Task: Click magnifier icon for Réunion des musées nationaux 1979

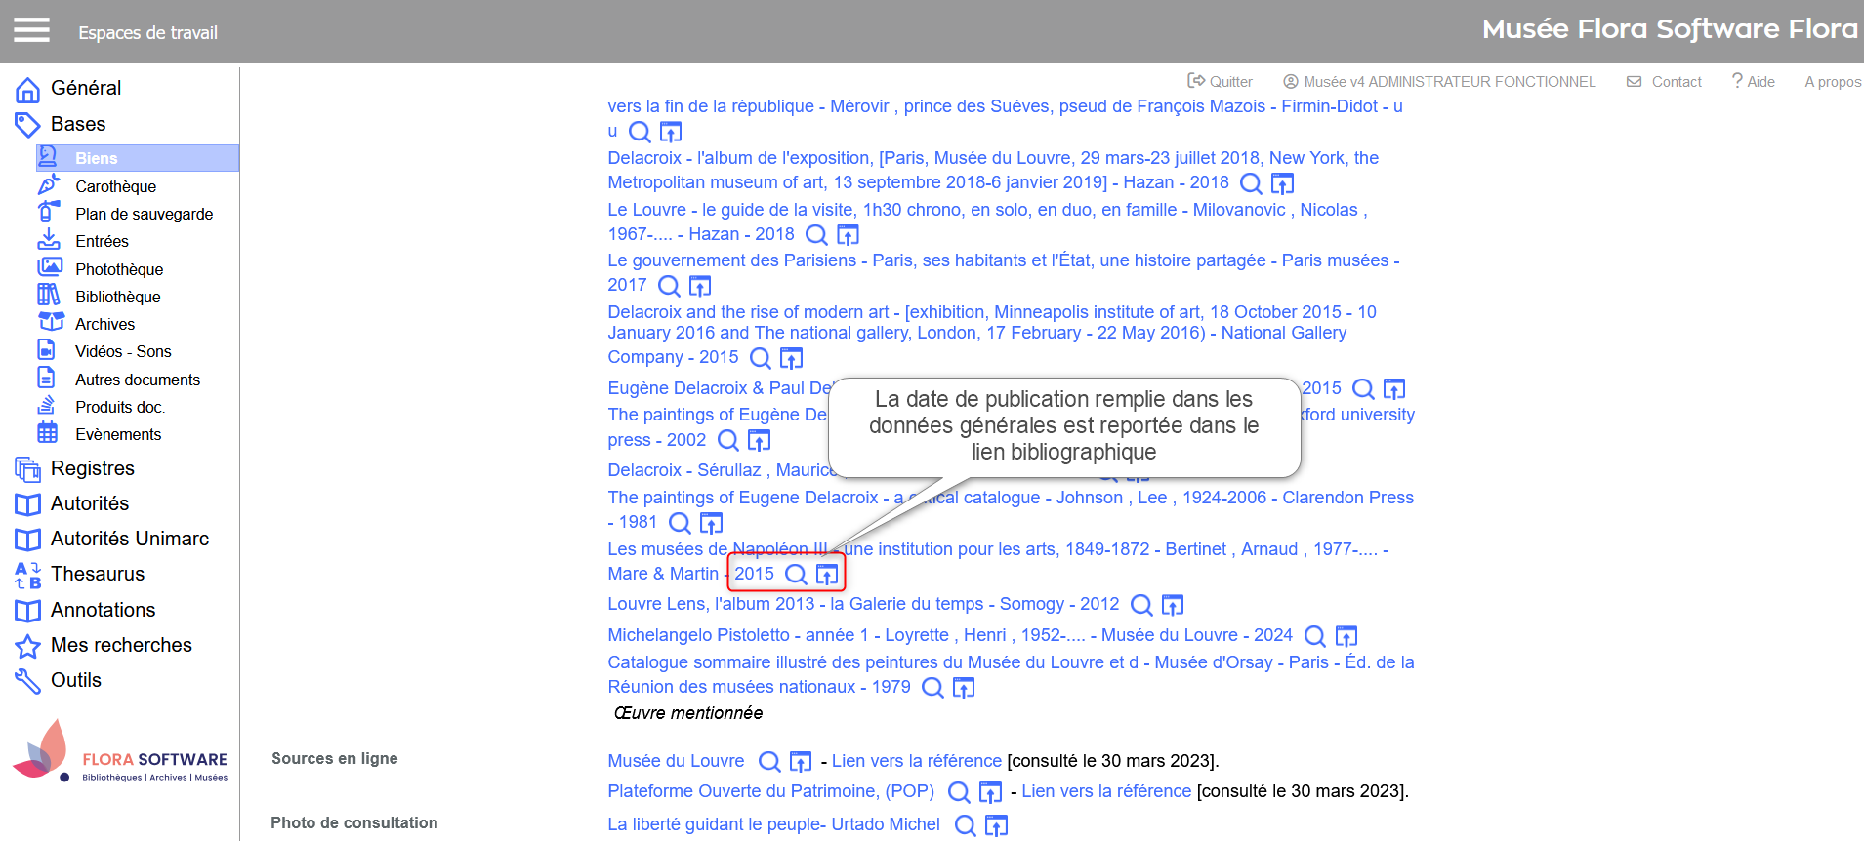Action: point(932,688)
